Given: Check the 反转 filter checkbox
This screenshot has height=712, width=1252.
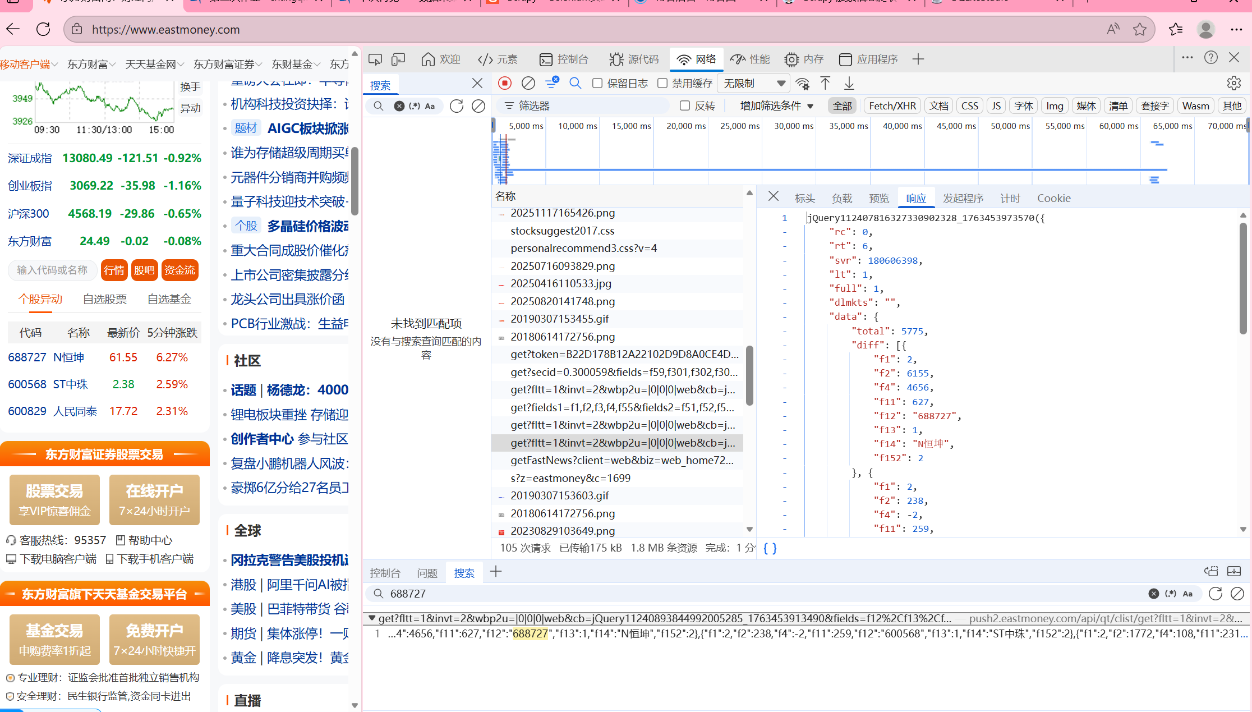Looking at the screenshot, I should 684,105.
